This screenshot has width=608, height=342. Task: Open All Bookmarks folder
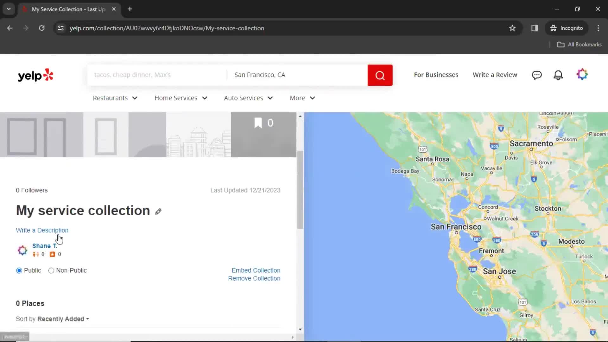[x=579, y=45]
